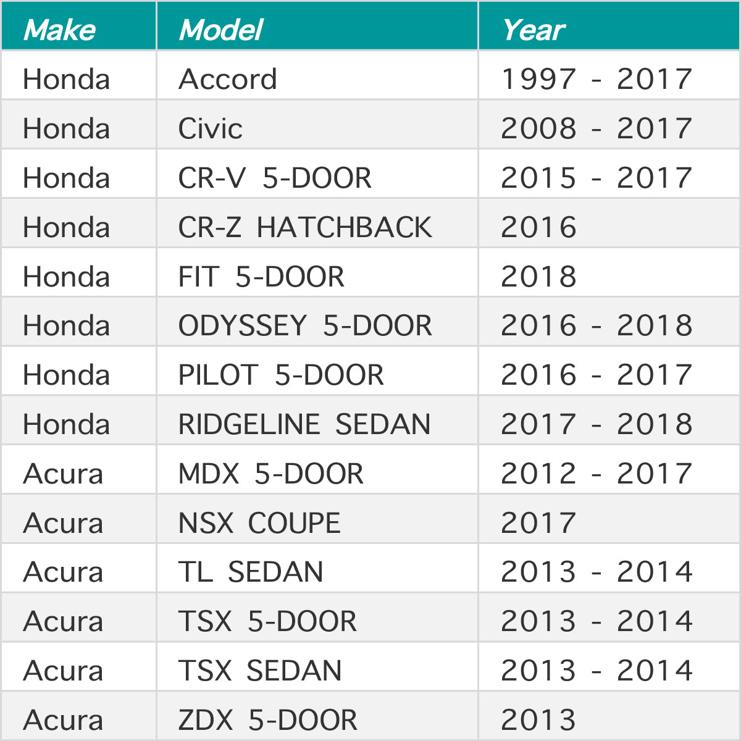This screenshot has height=741, width=741.
Task: Select the TL SEDAN cell
Action: click(x=317, y=568)
